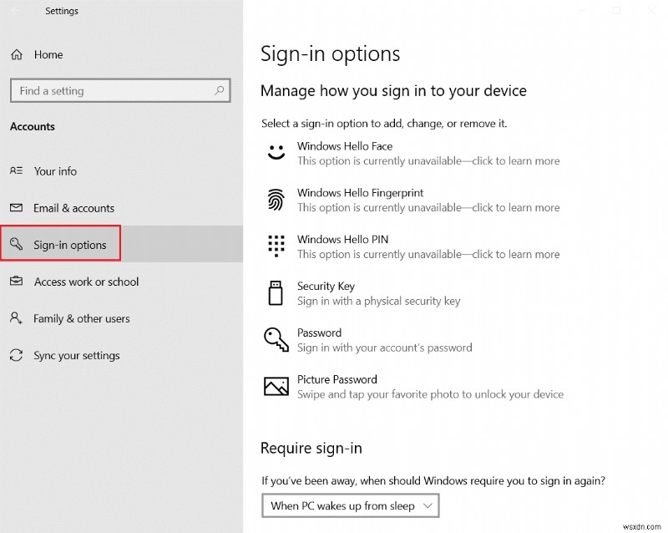Click the Home house icon
668x533 pixels.
pyautogui.click(x=17, y=54)
